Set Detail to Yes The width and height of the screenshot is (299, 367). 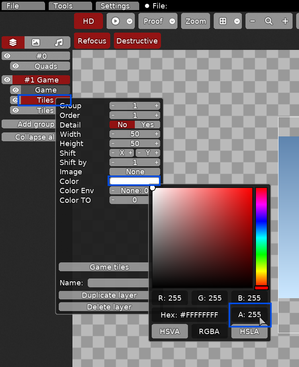[x=147, y=124]
